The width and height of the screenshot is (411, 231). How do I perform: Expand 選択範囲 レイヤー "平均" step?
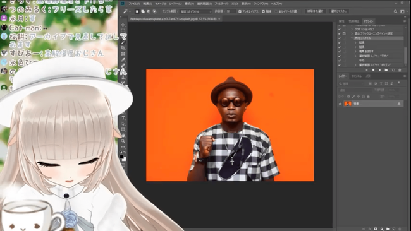pos(356,56)
